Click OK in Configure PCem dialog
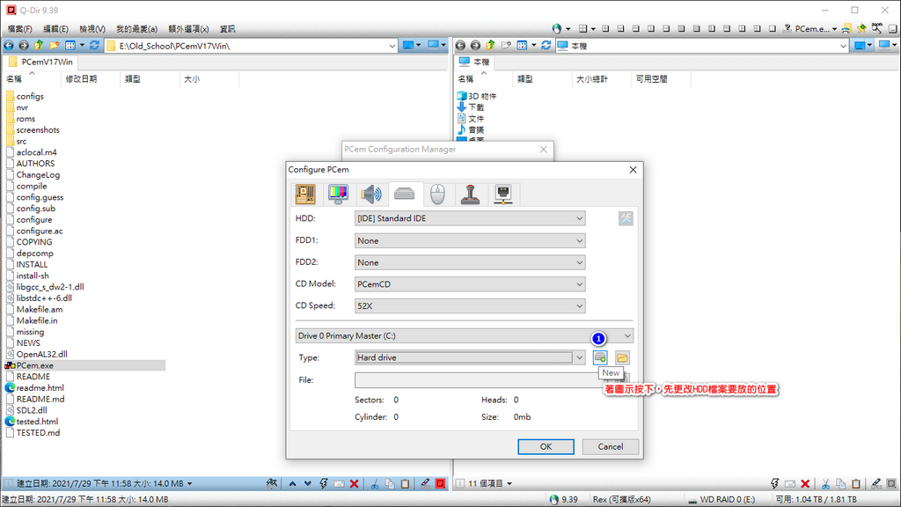The height and width of the screenshot is (507, 901). [546, 446]
